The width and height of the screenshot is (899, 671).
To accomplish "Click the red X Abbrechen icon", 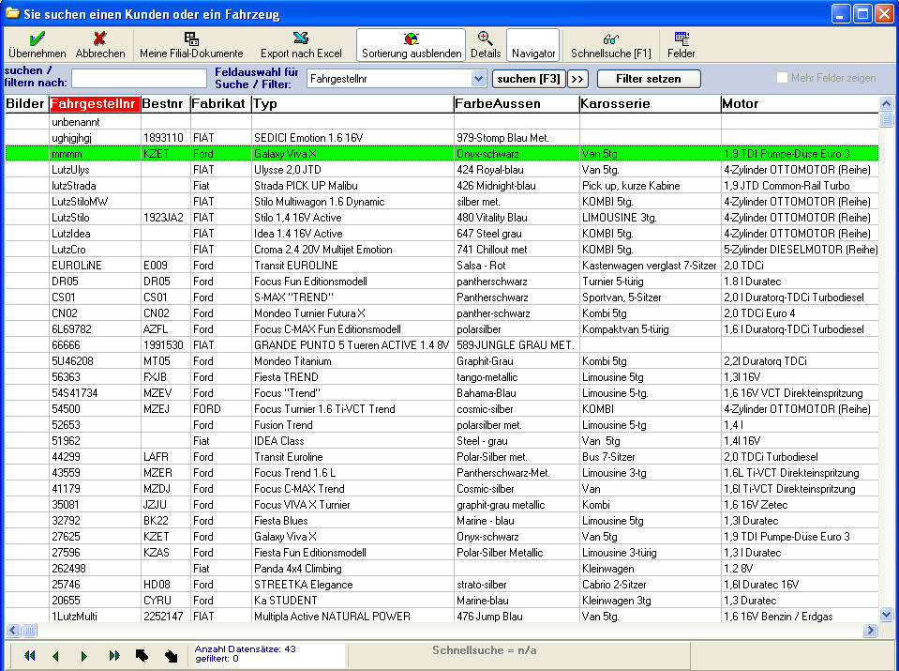I will coord(99,38).
